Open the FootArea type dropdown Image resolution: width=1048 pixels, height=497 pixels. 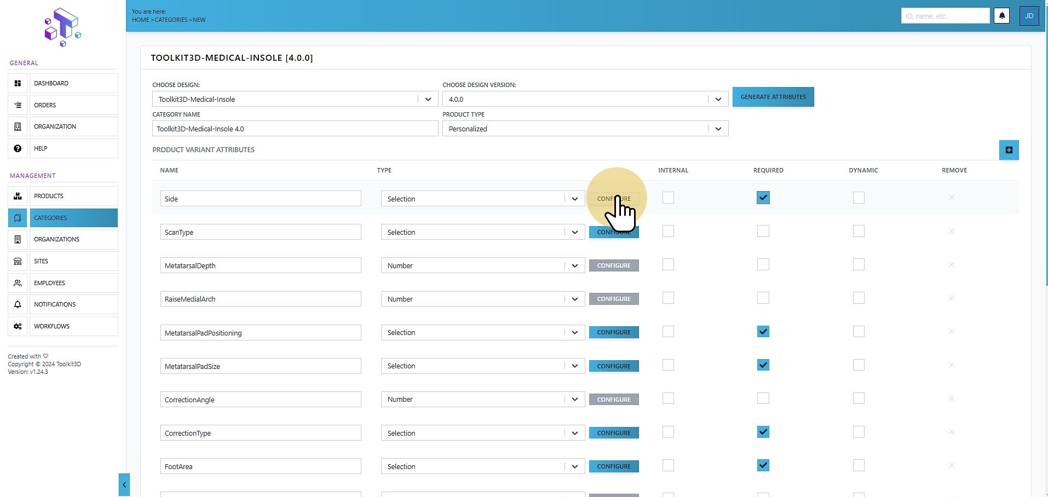point(483,466)
